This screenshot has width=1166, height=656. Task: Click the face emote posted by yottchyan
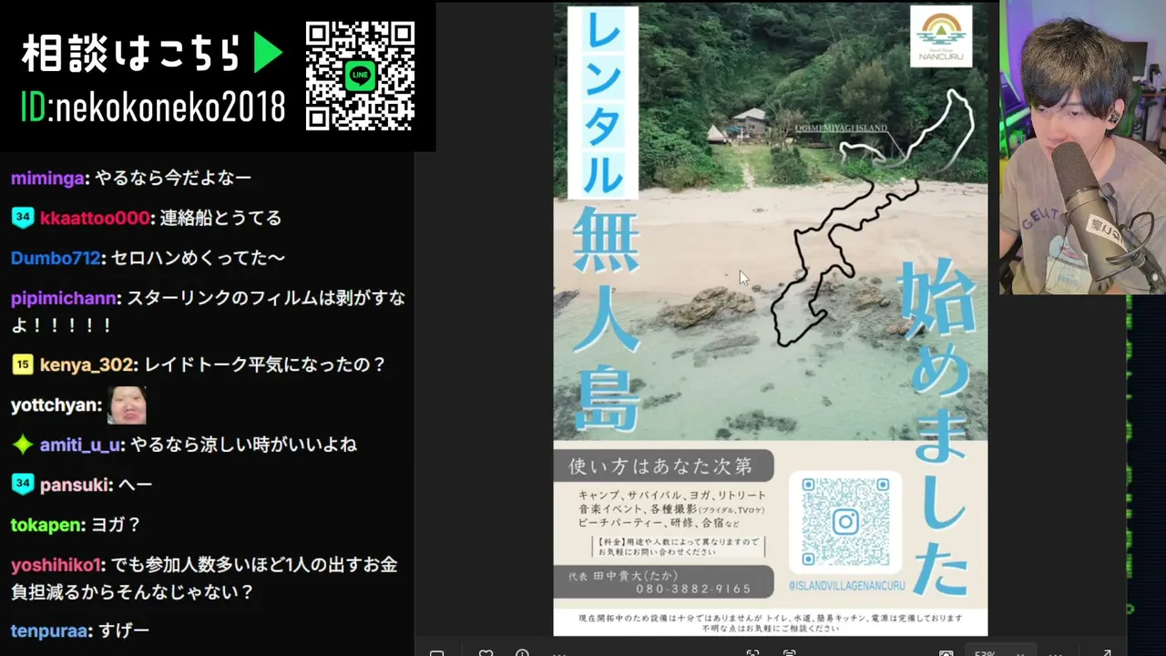click(127, 405)
